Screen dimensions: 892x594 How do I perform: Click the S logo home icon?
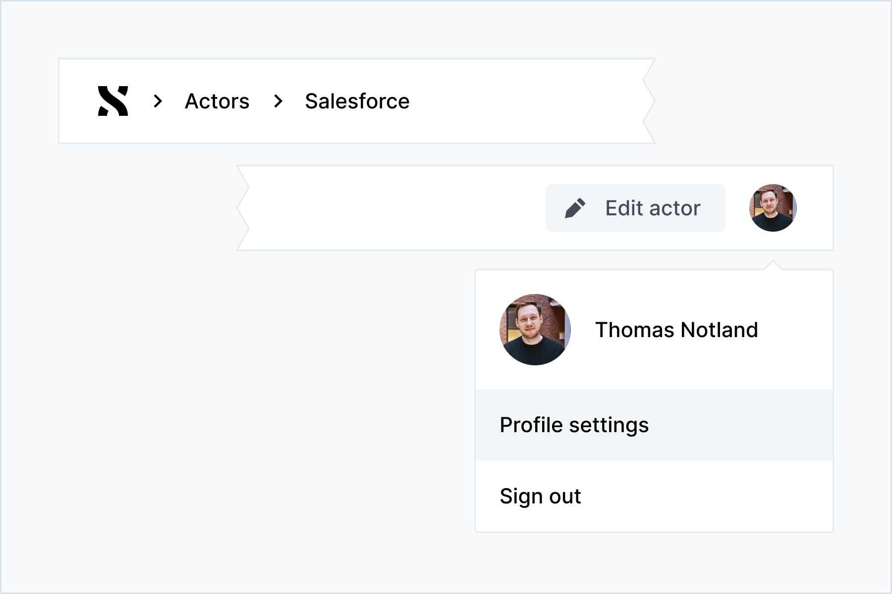point(113,101)
